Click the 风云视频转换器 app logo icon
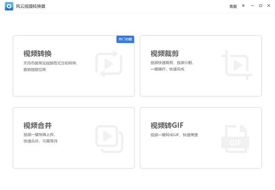Image resolution: width=275 pixels, height=190 pixels. tap(9, 6)
